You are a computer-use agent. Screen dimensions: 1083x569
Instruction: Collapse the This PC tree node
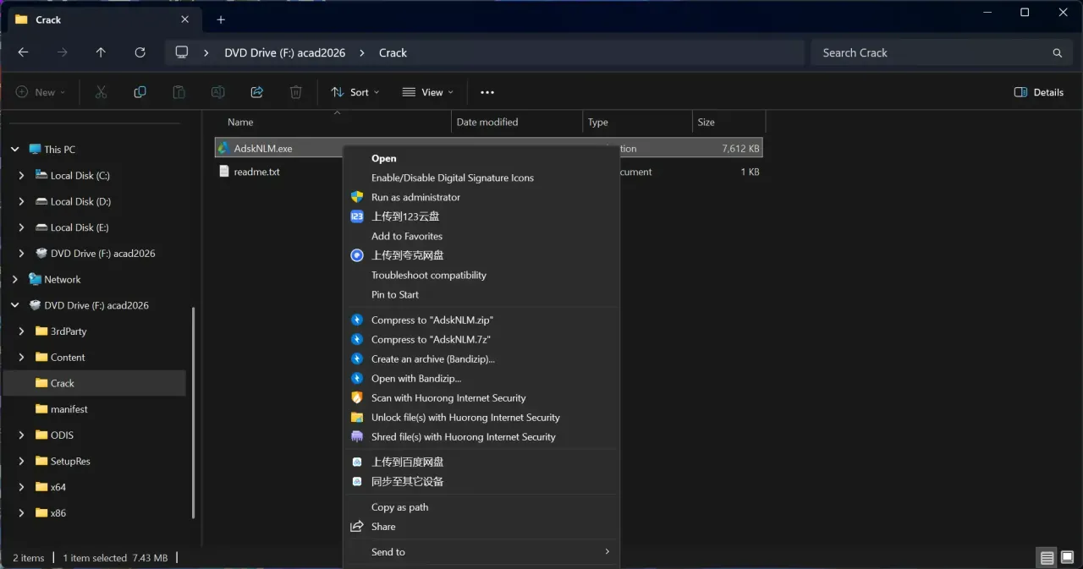tap(14, 150)
